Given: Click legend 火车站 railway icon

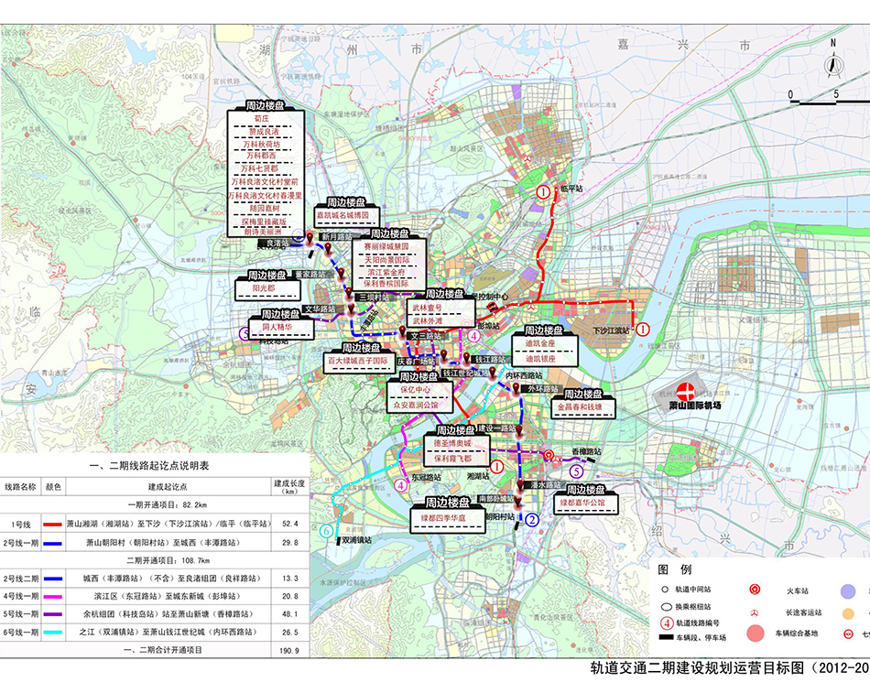Looking at the screenshot, I should click(x=754, y=590).
